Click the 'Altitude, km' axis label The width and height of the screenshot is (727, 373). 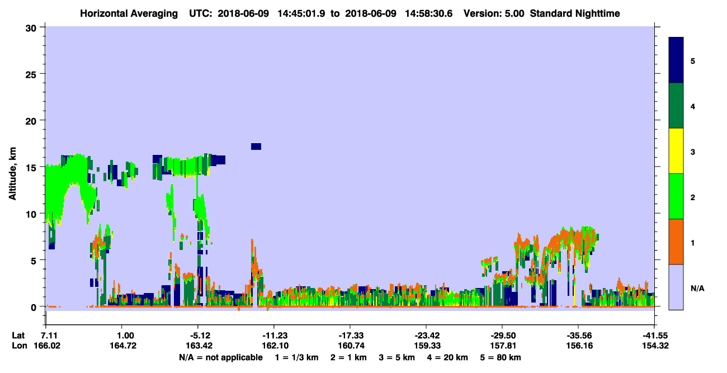click(12, 174)
